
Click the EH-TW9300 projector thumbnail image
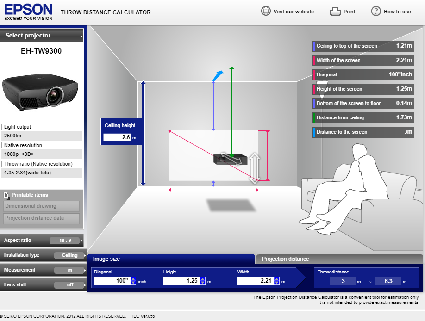pyautogui.click(x=40, y=92)
